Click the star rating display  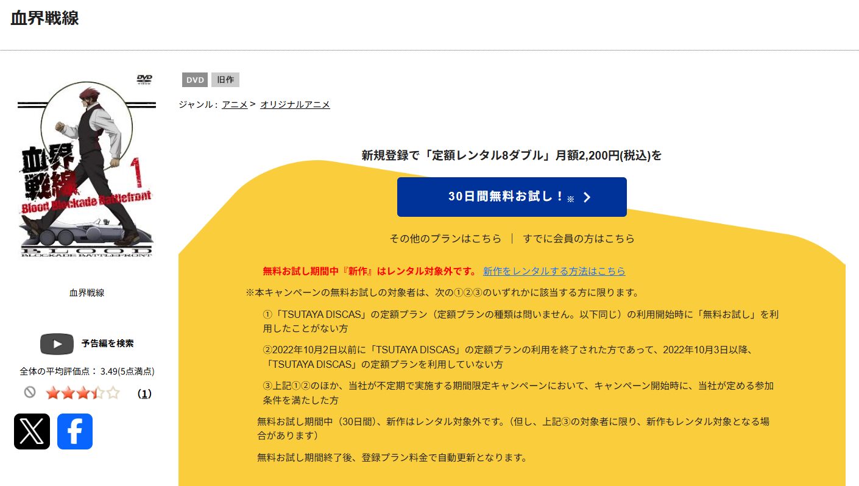[83, 393]
